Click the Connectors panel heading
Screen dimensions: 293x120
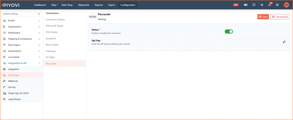(52, 13)
